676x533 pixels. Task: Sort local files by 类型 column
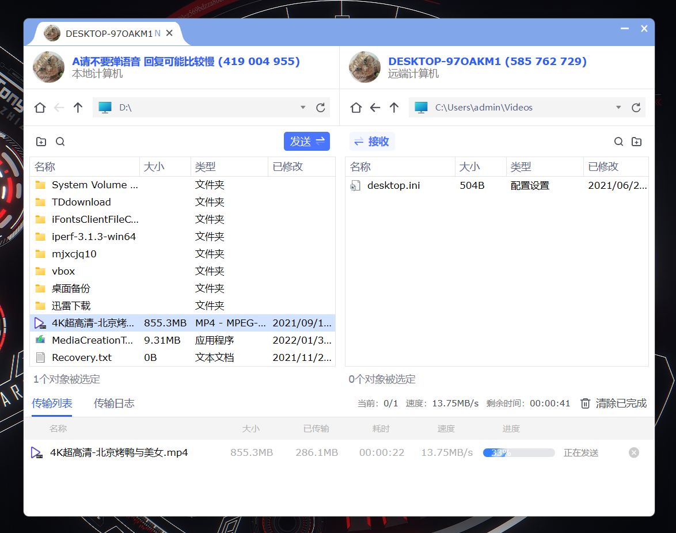[229, 167]
